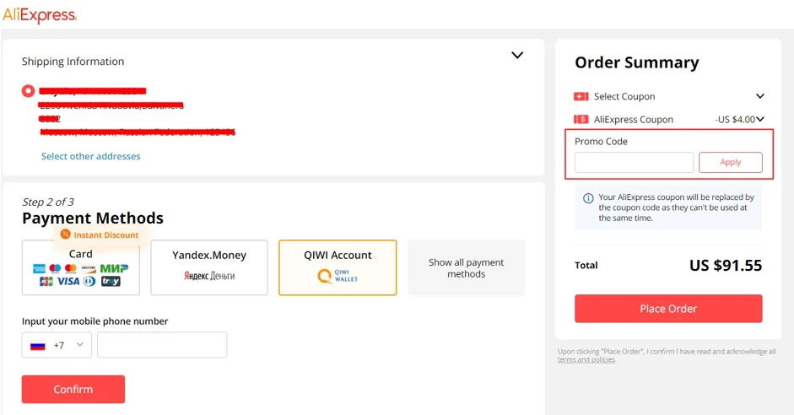Show all payment methods
794x415 pixels.
pyautogui.click(x=466, y=268)
